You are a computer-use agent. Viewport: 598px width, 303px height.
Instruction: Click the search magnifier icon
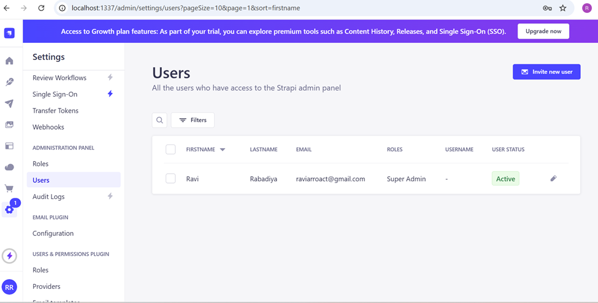pos(159,120)
